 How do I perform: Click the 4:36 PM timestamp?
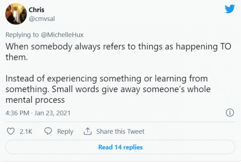click(x=17, y=113)
